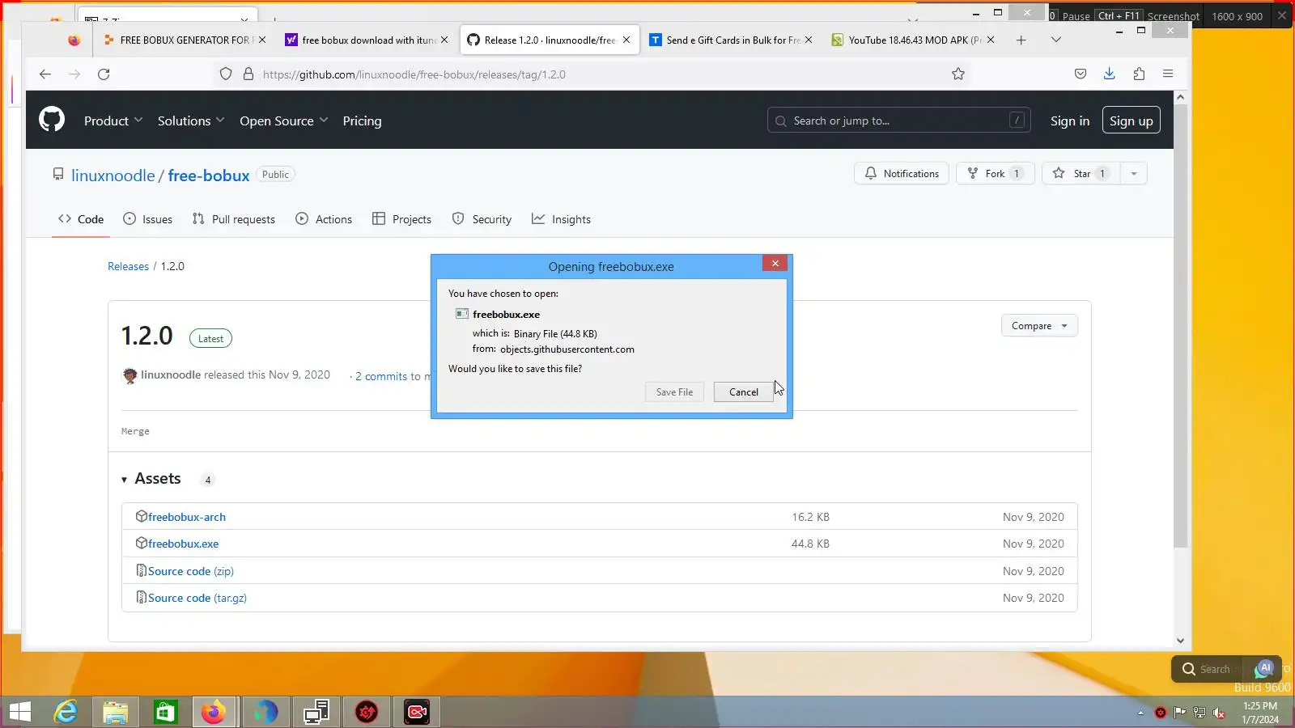1295x728 pixels.
Task: Switch to the Code tab
Action: point(81,219)
